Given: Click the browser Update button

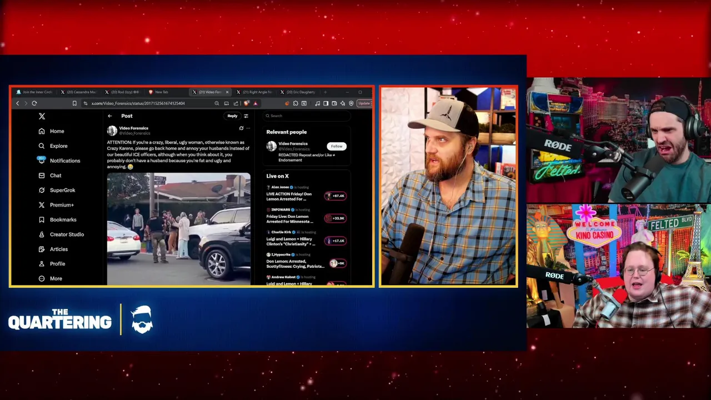Looking at the screenshot, I should tap(364, 103).
